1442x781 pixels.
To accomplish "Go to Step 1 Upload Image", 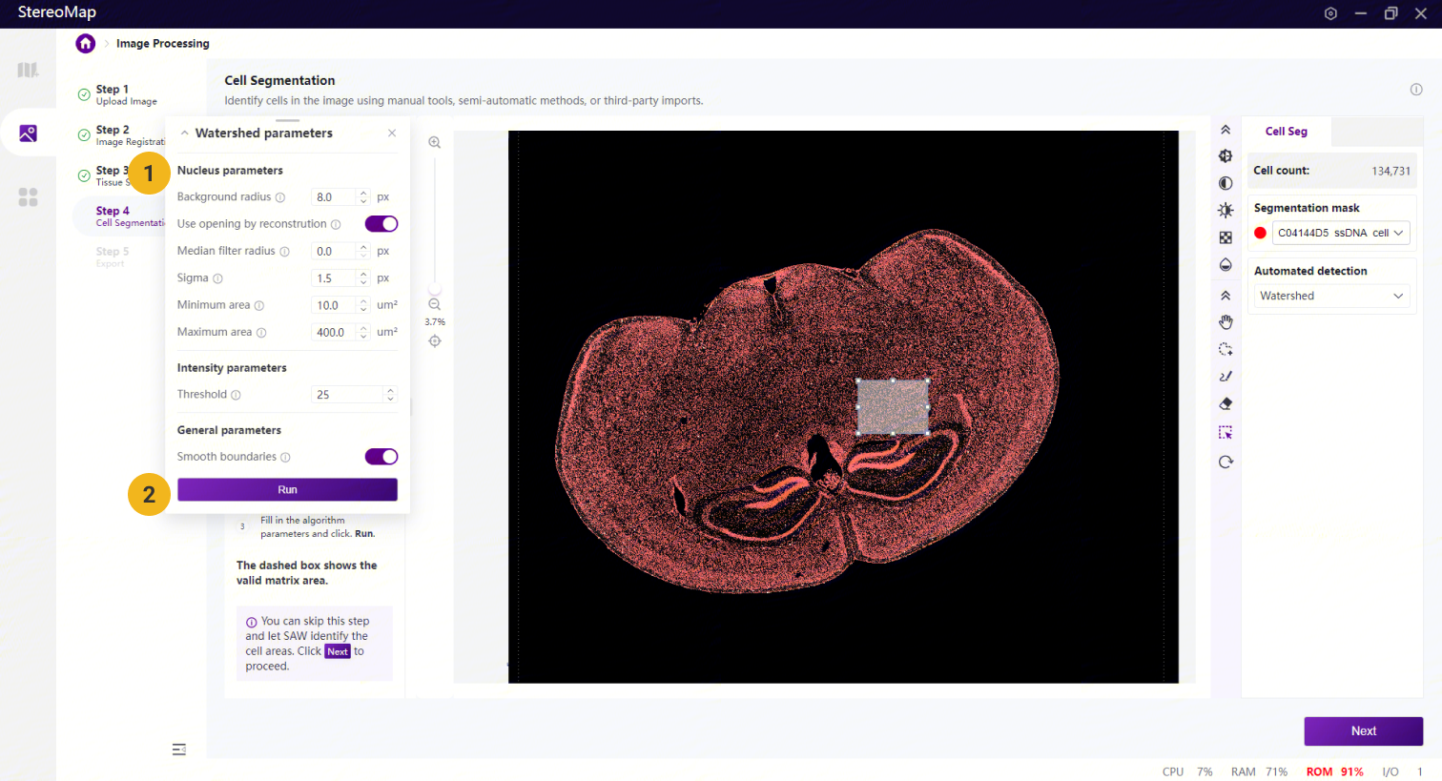I will [113, 94].
